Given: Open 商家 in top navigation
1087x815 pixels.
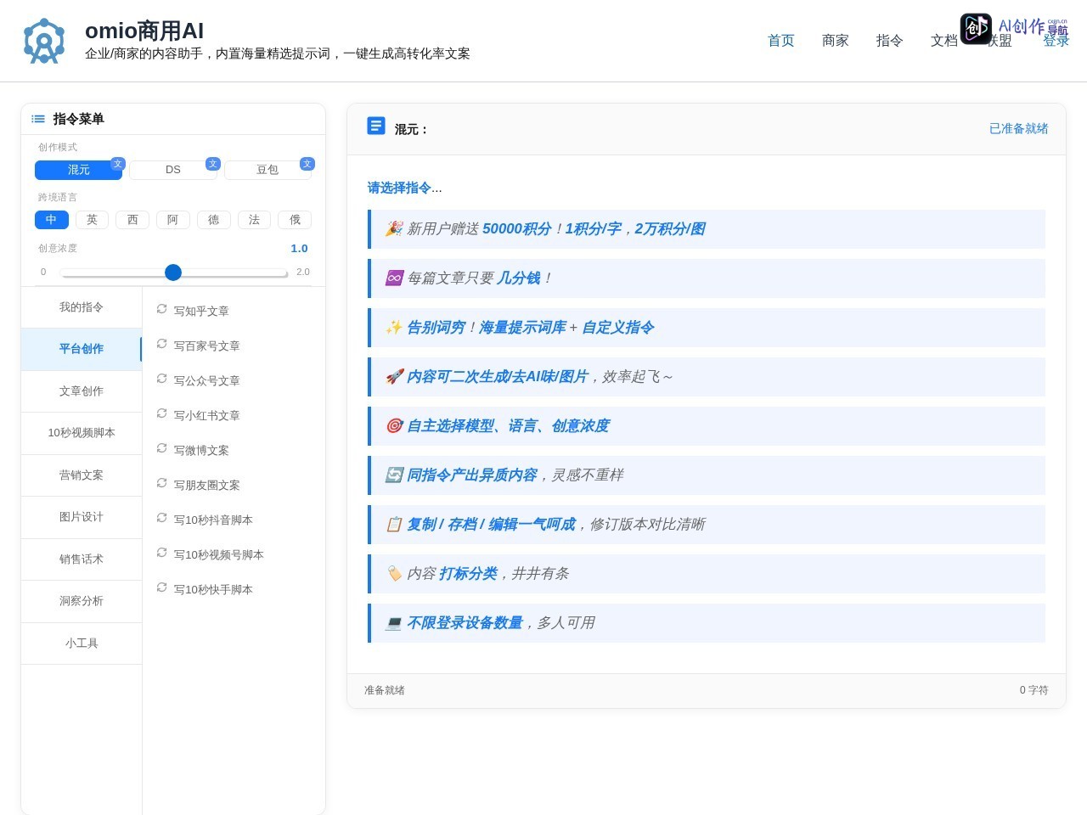Looking at the screenshot, I should (x=836, y=41).
